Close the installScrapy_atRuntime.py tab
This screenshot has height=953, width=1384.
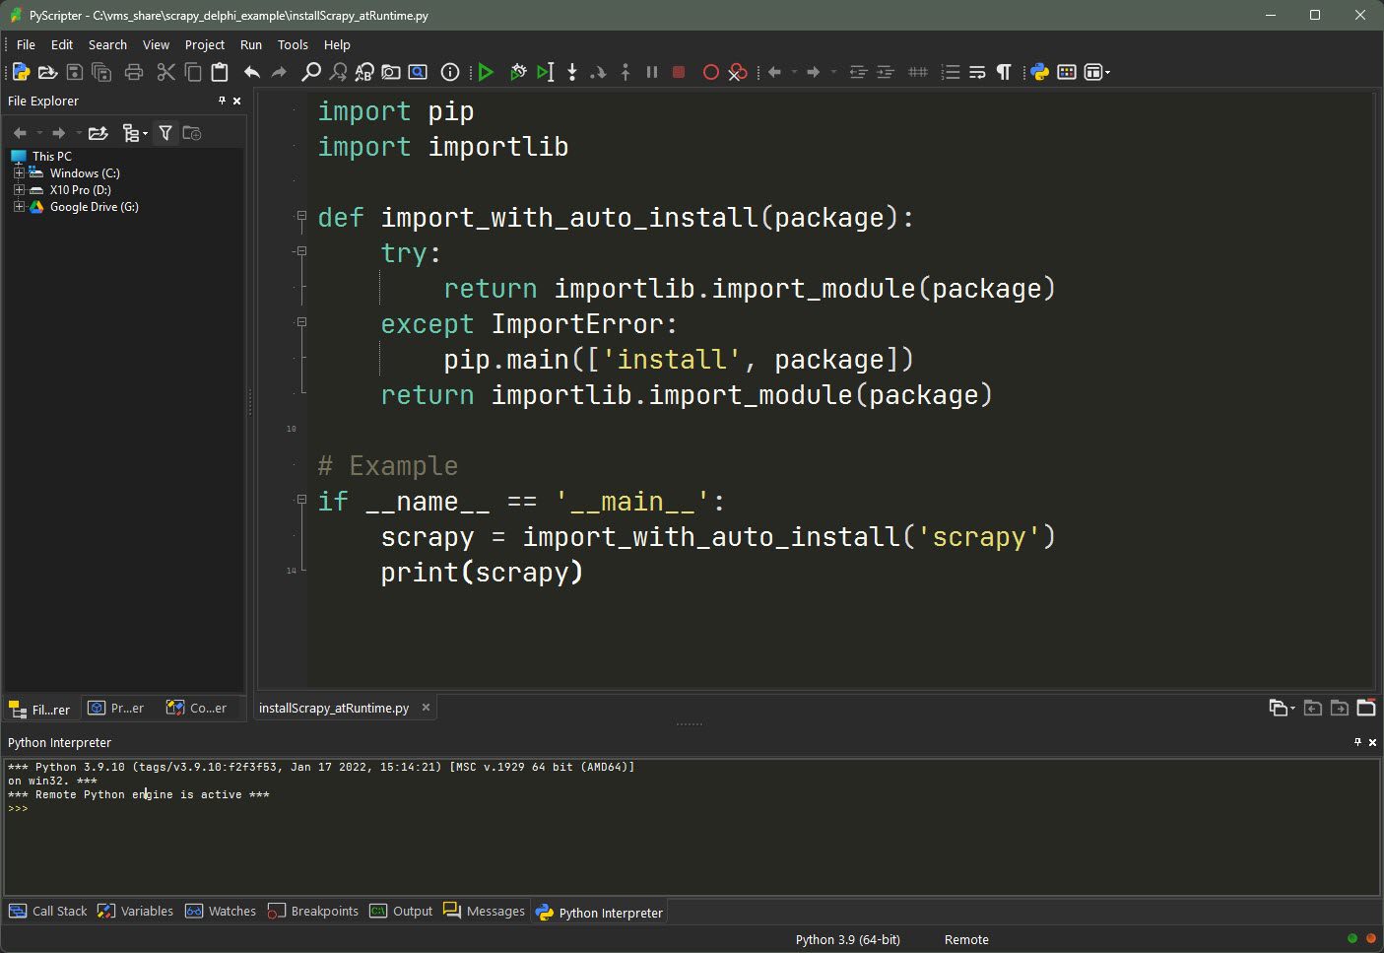(x=426, y=708)
